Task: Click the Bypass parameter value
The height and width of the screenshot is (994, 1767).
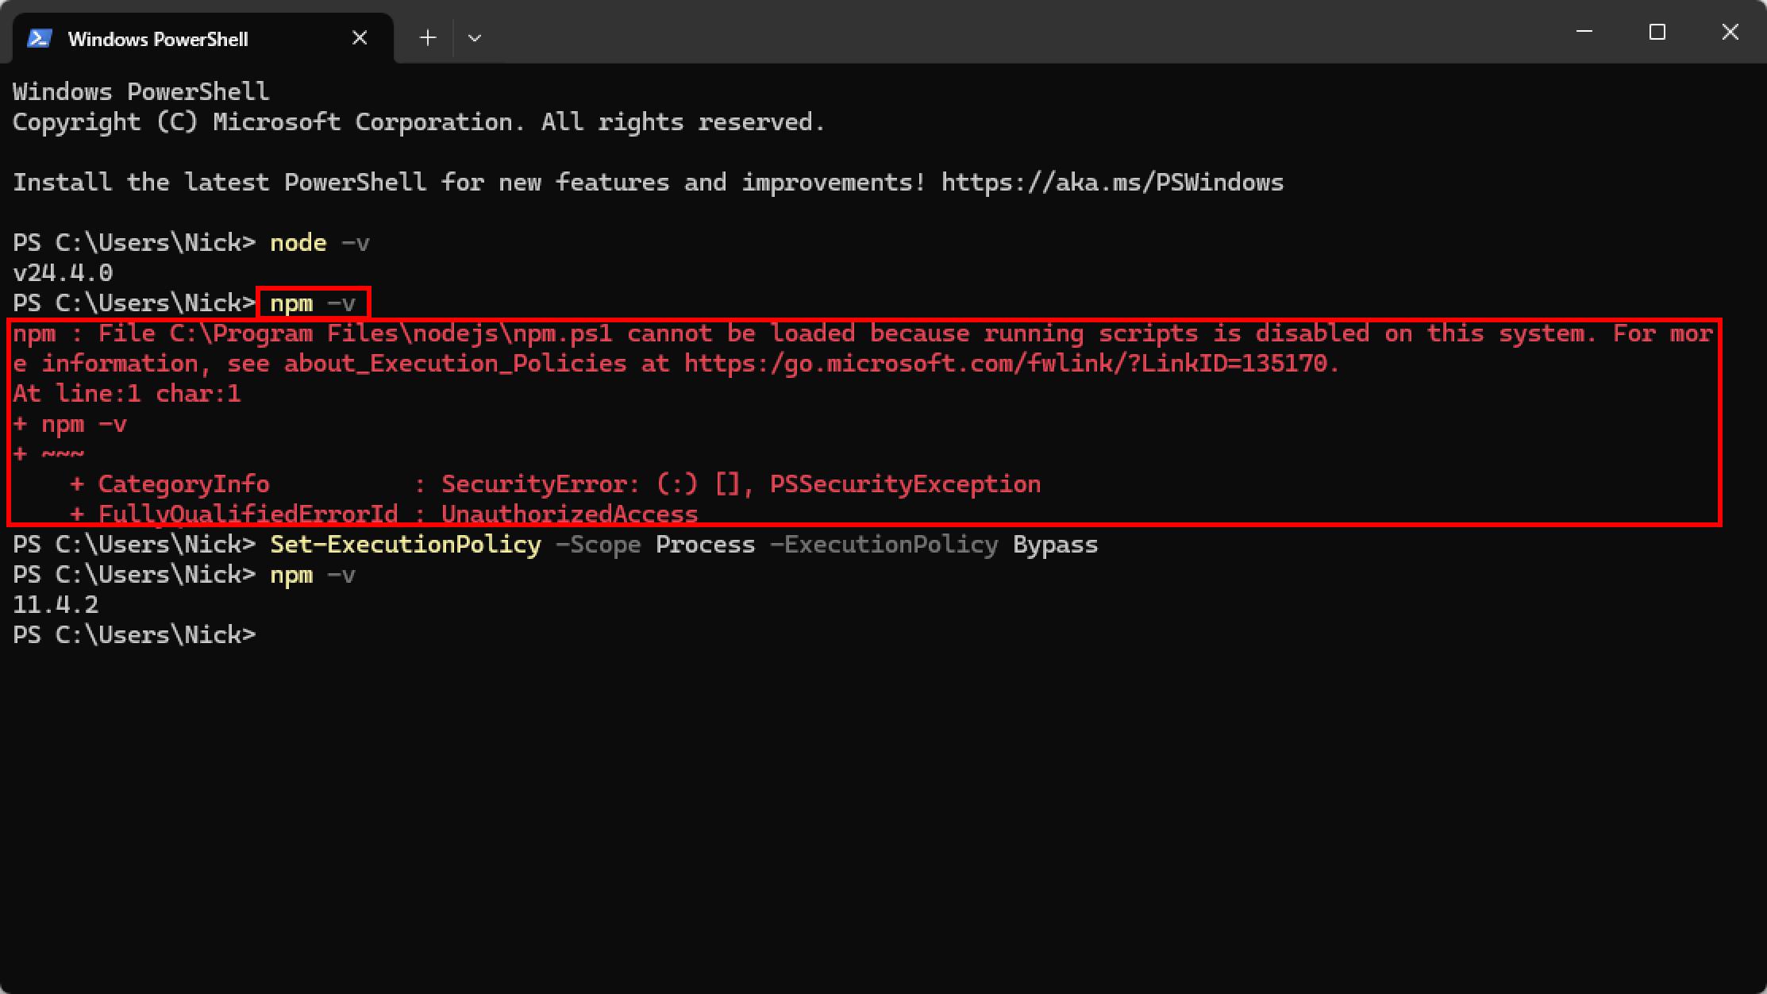Action: 1055,545
